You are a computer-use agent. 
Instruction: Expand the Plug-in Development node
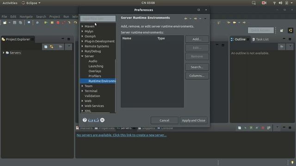82,41
